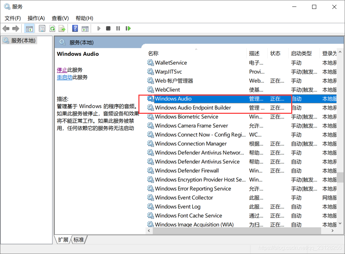Toggle the show/hide console tree icon

(x=29, y=28)
